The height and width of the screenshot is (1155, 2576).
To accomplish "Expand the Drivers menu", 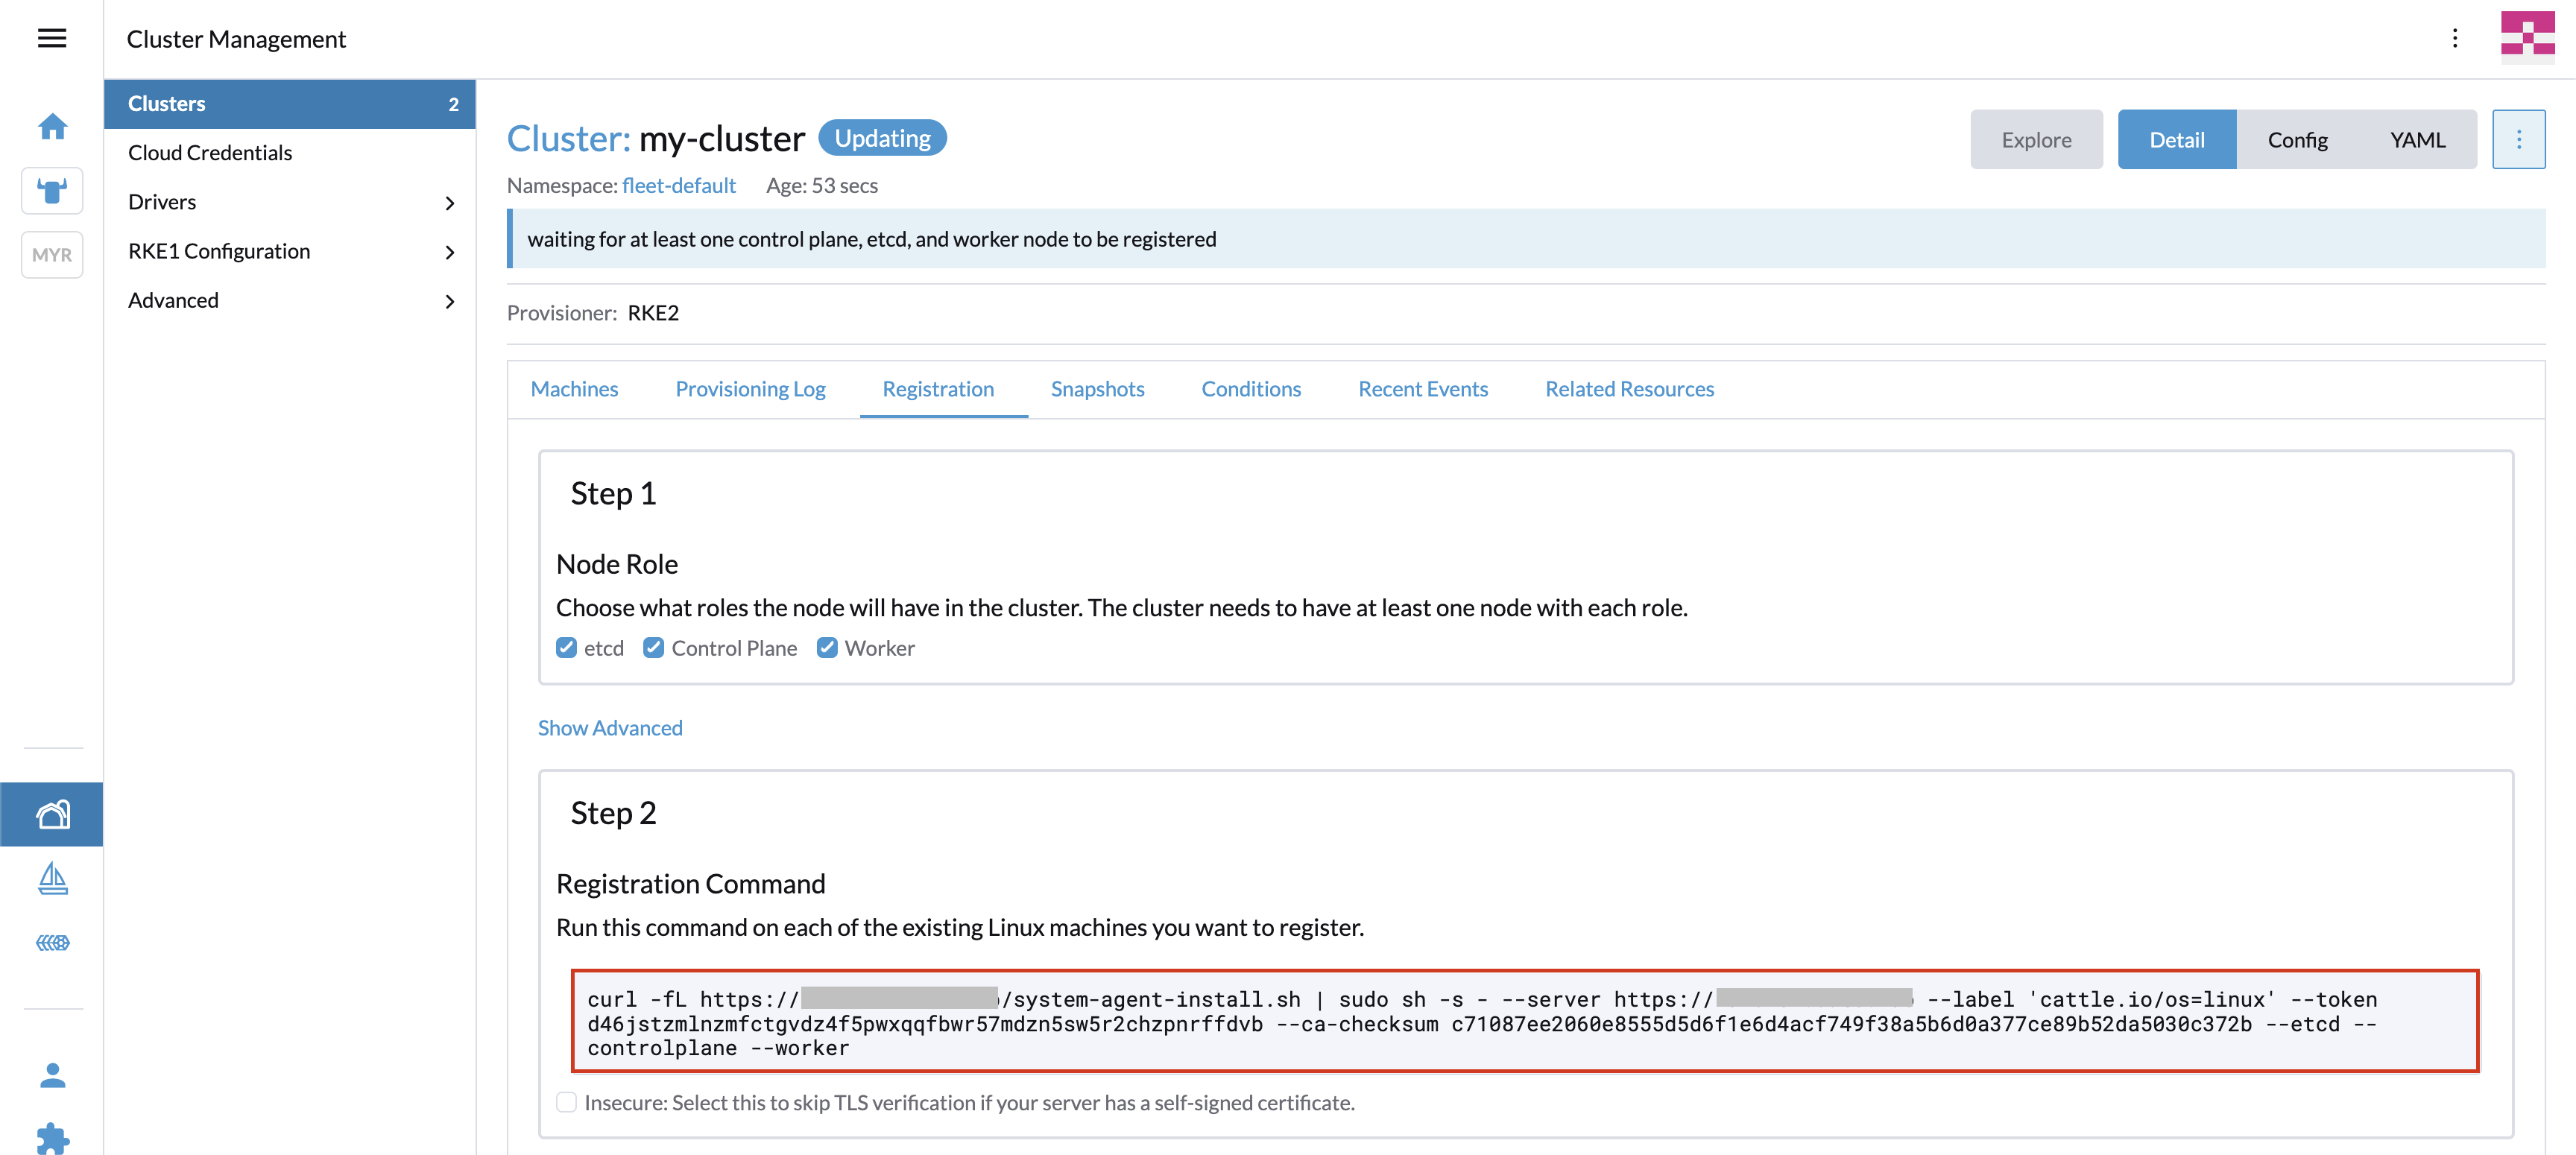I will (x=290, y=202).
